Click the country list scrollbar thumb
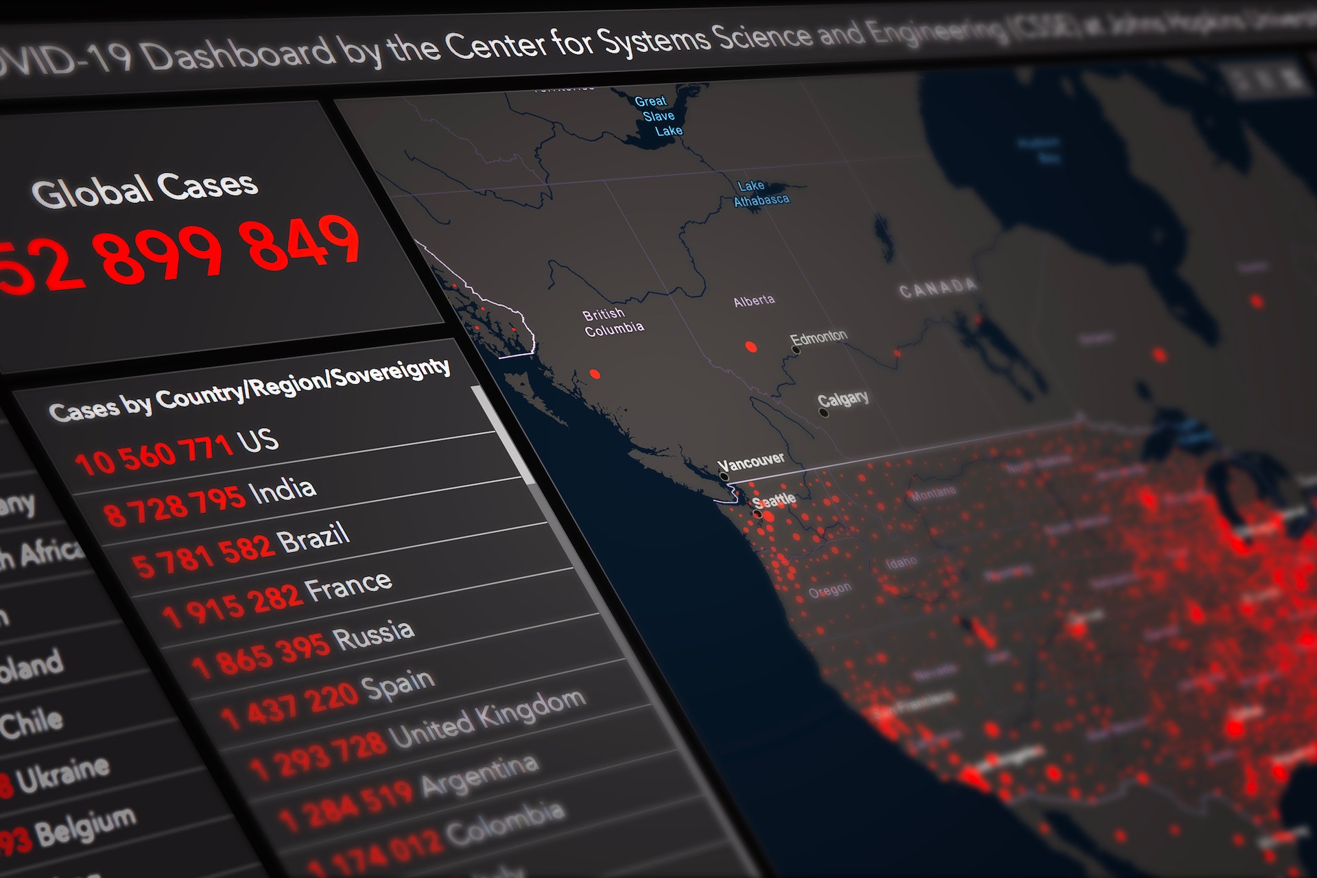The image size is (1317, 878). 503,432
